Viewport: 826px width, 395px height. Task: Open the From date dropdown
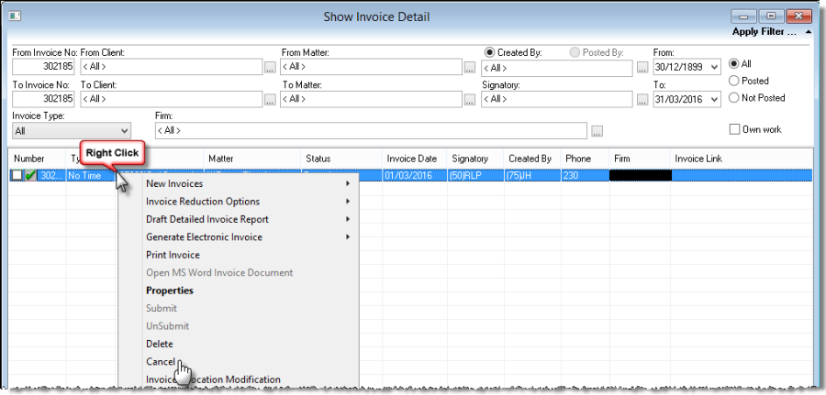[x=714, y=67]
